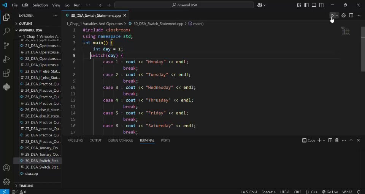Click the Anwarul DSA command center search

coord(184,5)
